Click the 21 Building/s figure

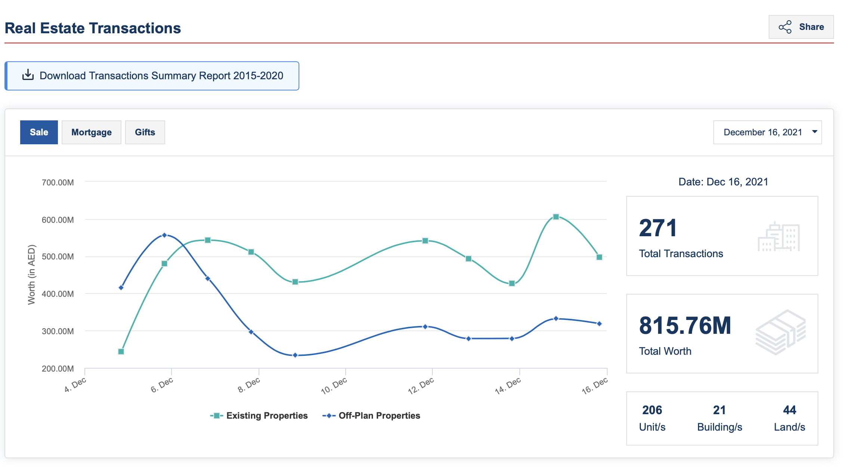(x=719, y=410)
